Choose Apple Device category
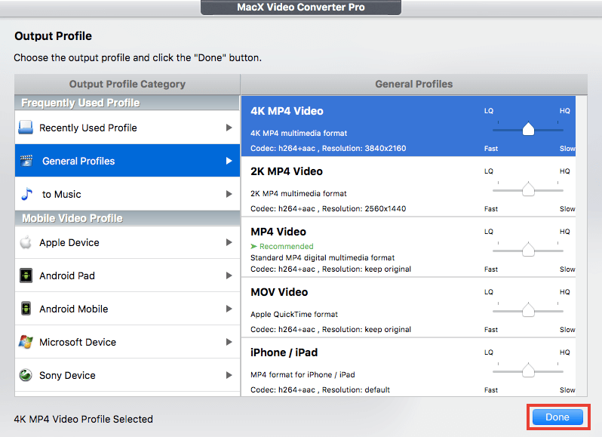602x437 pixels. click(x=127, y=242)
